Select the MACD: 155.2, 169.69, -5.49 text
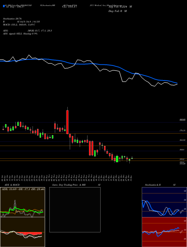This screenshot has width=187, height=247. point(19,25)
